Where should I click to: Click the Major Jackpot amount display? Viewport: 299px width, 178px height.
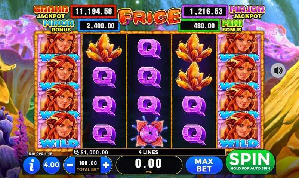pos(205,12)
